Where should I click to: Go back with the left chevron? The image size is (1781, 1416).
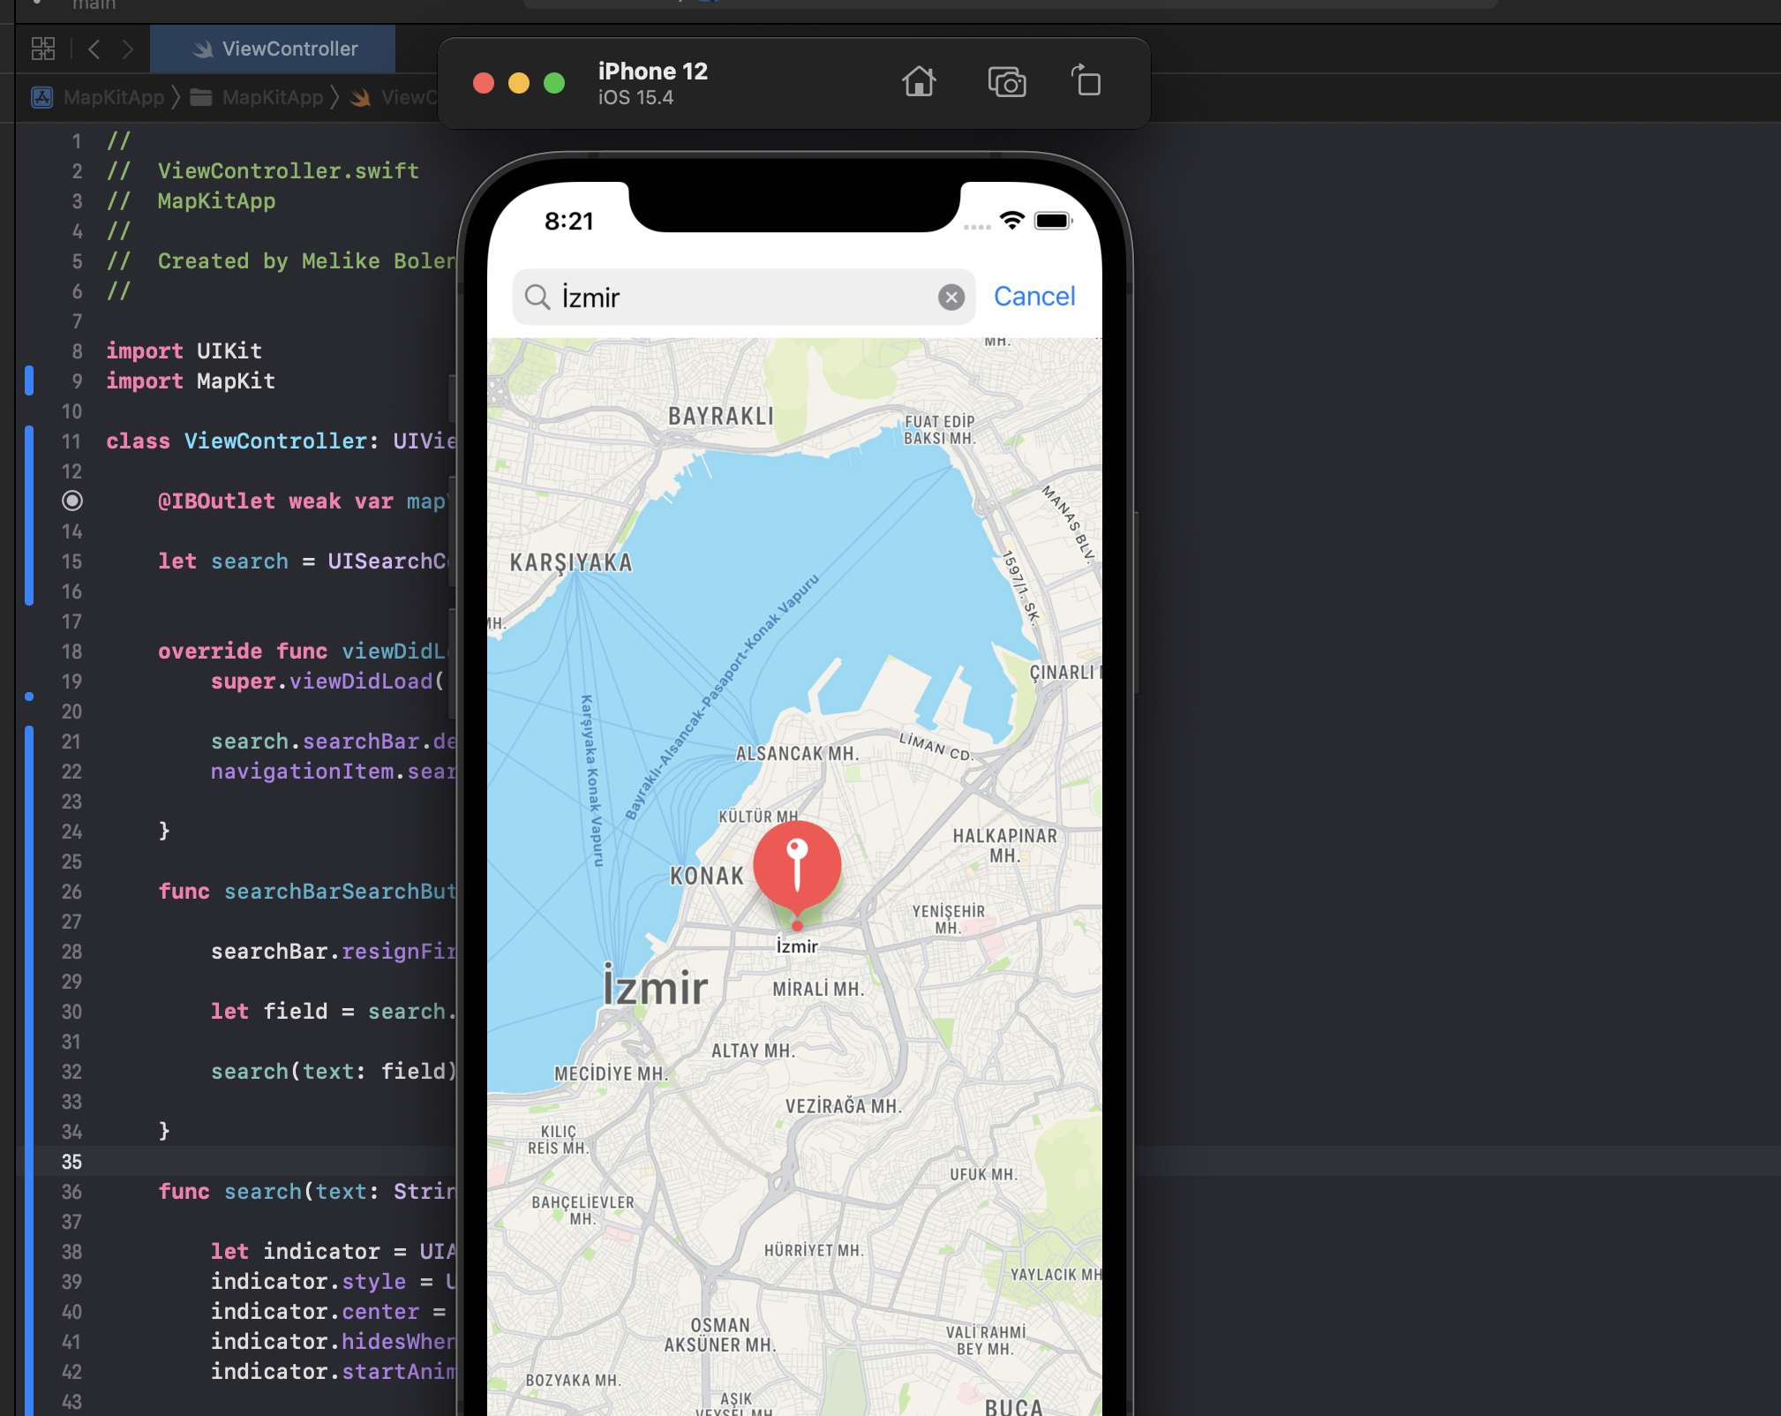pos(94,49)
